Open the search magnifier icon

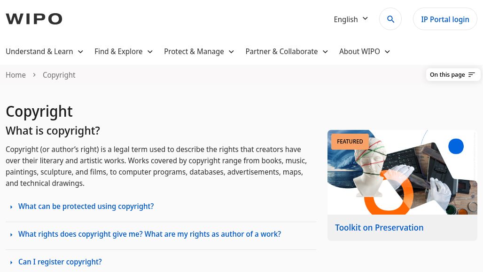(x=390, y=19)
